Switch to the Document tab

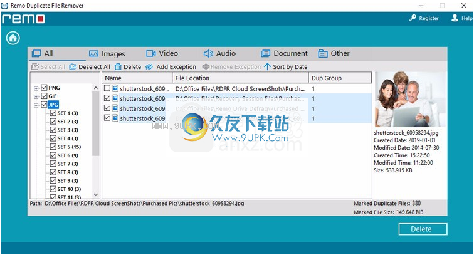tap(284, 53)
